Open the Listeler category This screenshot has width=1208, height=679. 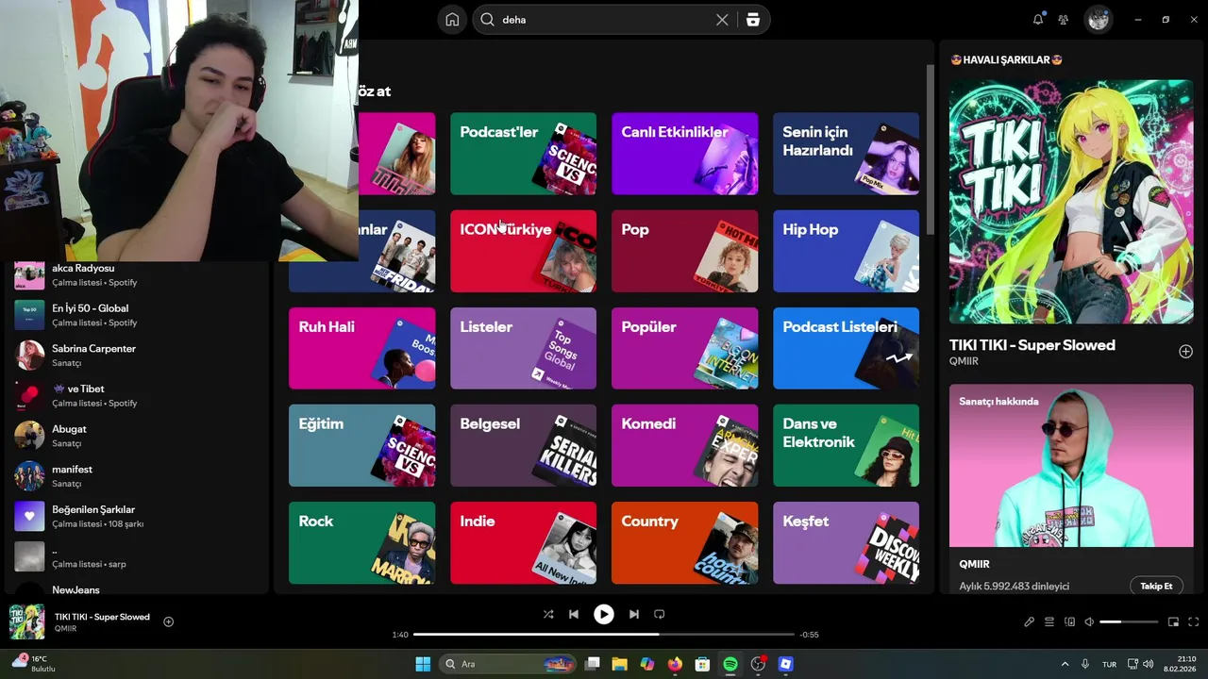[523, 348]
